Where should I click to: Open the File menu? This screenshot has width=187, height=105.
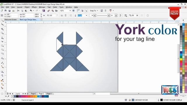pyautogui.click(x=2, y=7)
